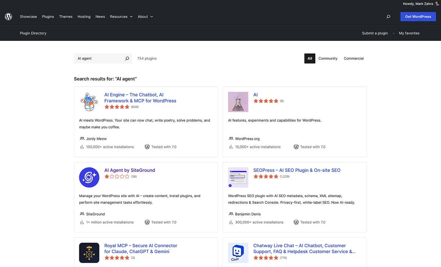
Task: Click the AI plugin's Tested with 7.0 text
Action: click(313, 147)
